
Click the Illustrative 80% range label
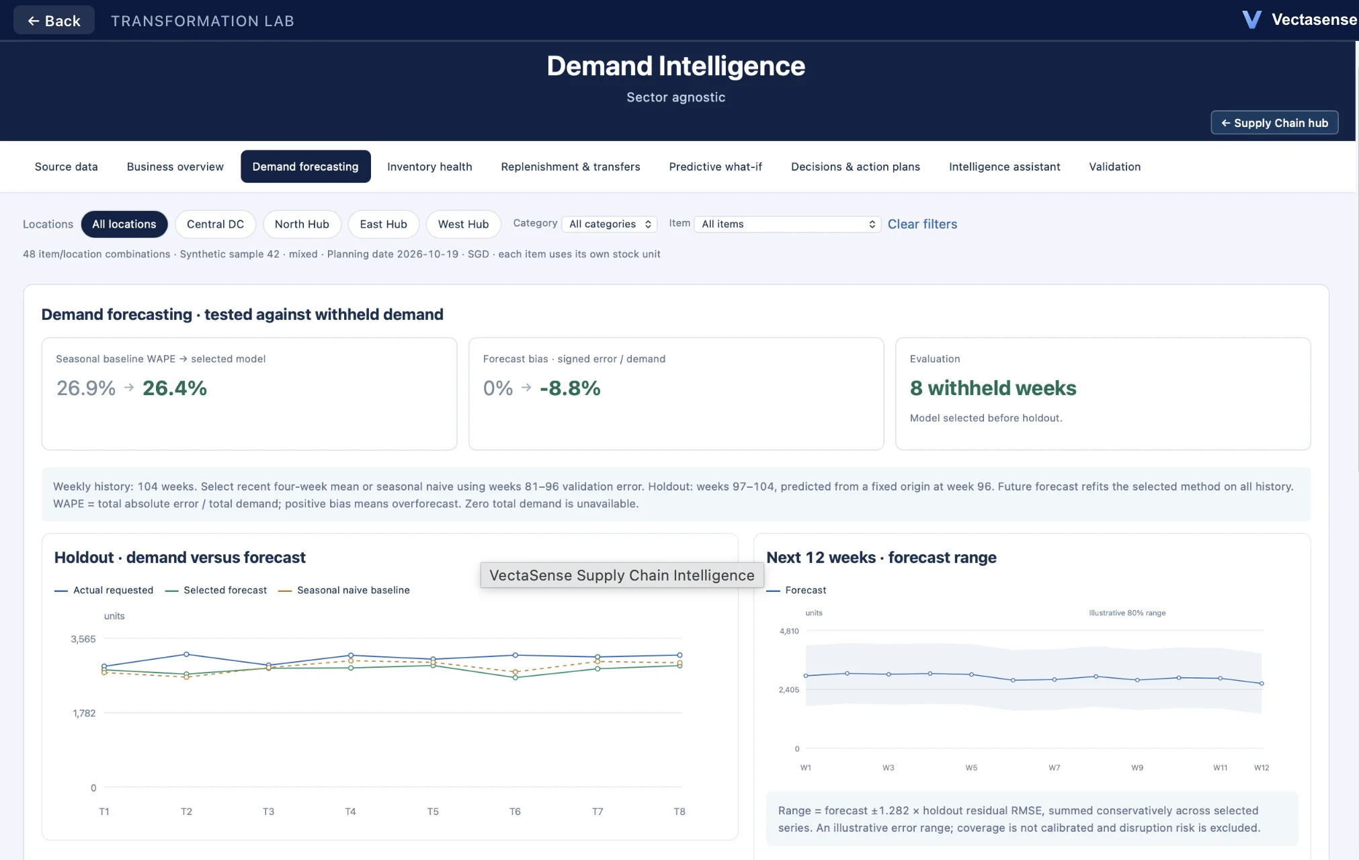coord(1127,613)
